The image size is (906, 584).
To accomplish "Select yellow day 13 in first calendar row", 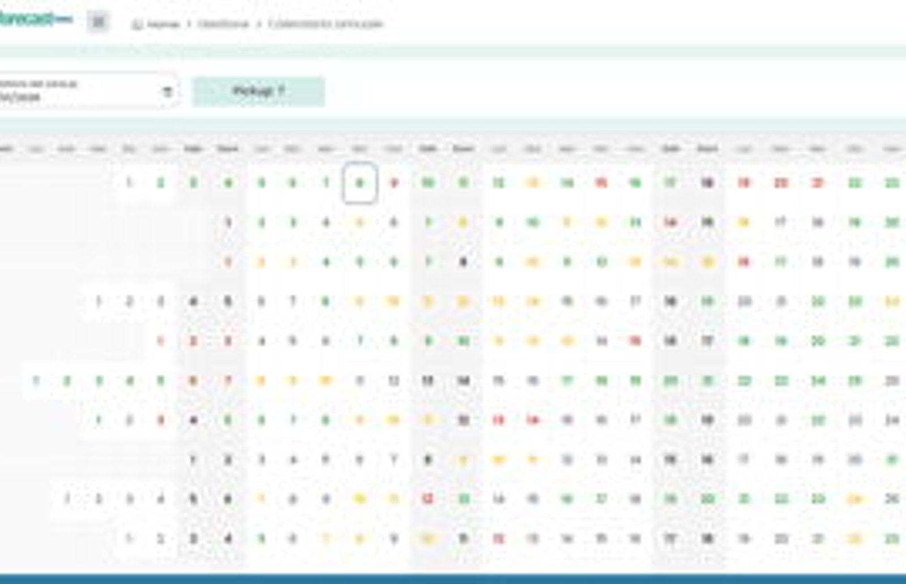I will click(x=533, y=183).
